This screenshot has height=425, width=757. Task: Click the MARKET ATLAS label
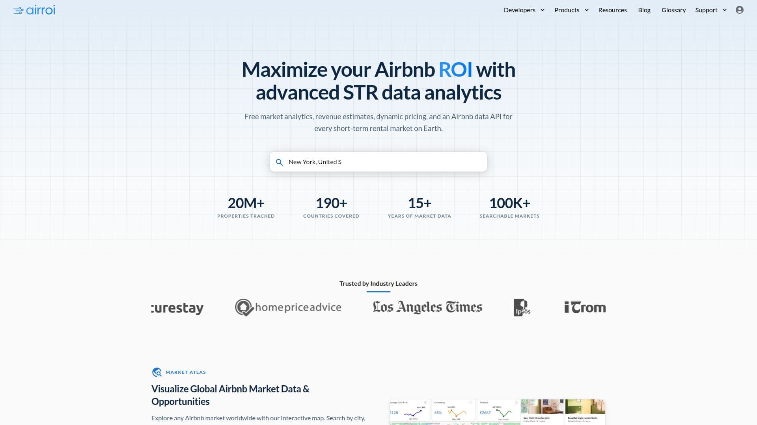(186, 372)
